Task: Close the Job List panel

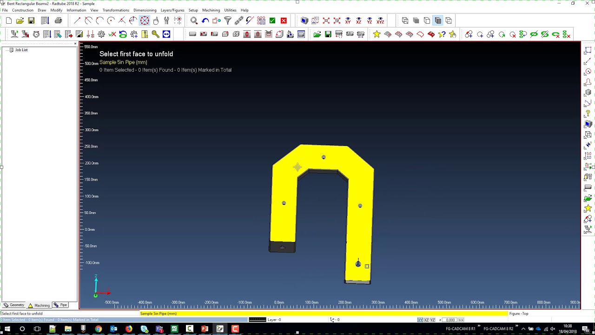Action: coord(75,44)
